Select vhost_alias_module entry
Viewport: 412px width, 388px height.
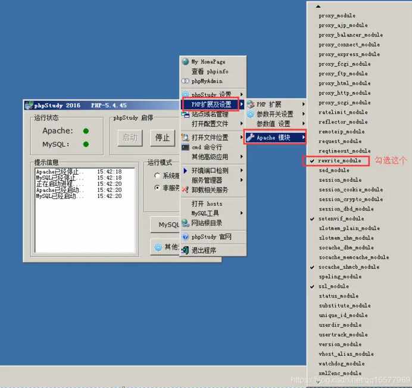point(347,354)
